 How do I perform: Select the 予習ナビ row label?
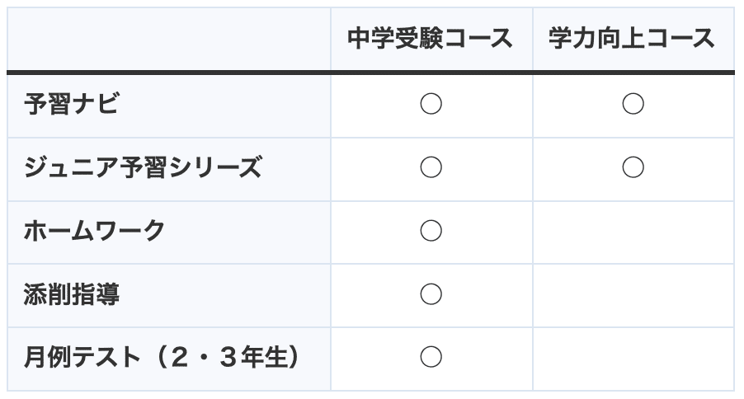71,104
